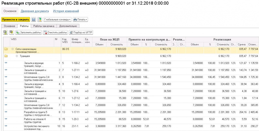Click the save document diskette icon
Image resolution: width=259 pixels, height=131 pixels.
34,19
